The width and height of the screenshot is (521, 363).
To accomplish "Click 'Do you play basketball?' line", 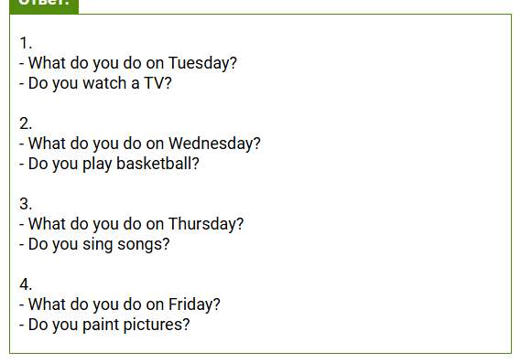I will pyautogui.click(x=109, y=165).
